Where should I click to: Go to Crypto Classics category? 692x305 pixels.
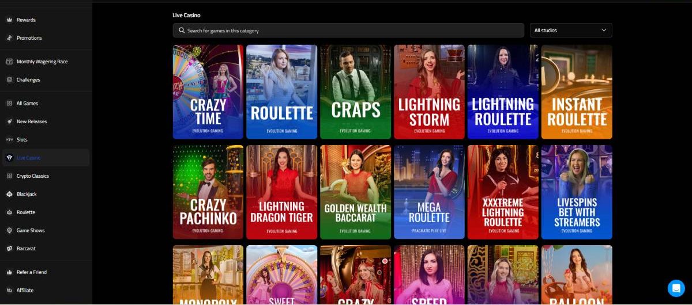33,176
